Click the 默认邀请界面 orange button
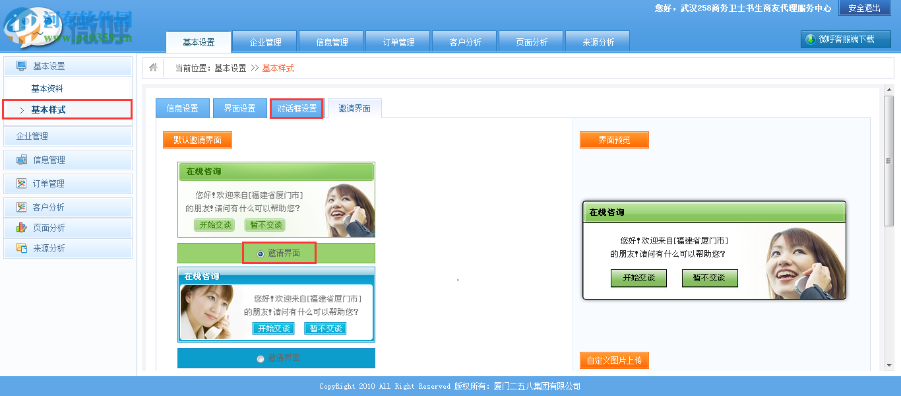The height and width of the screenshot is (396, 901). 198,140
